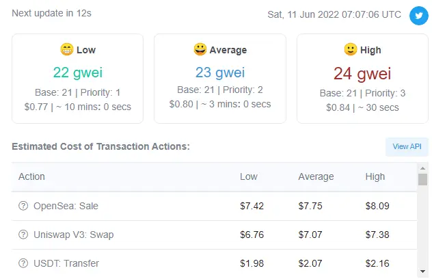Click the Low column header
Screen dimensions: 432x279
click(249, 176)
